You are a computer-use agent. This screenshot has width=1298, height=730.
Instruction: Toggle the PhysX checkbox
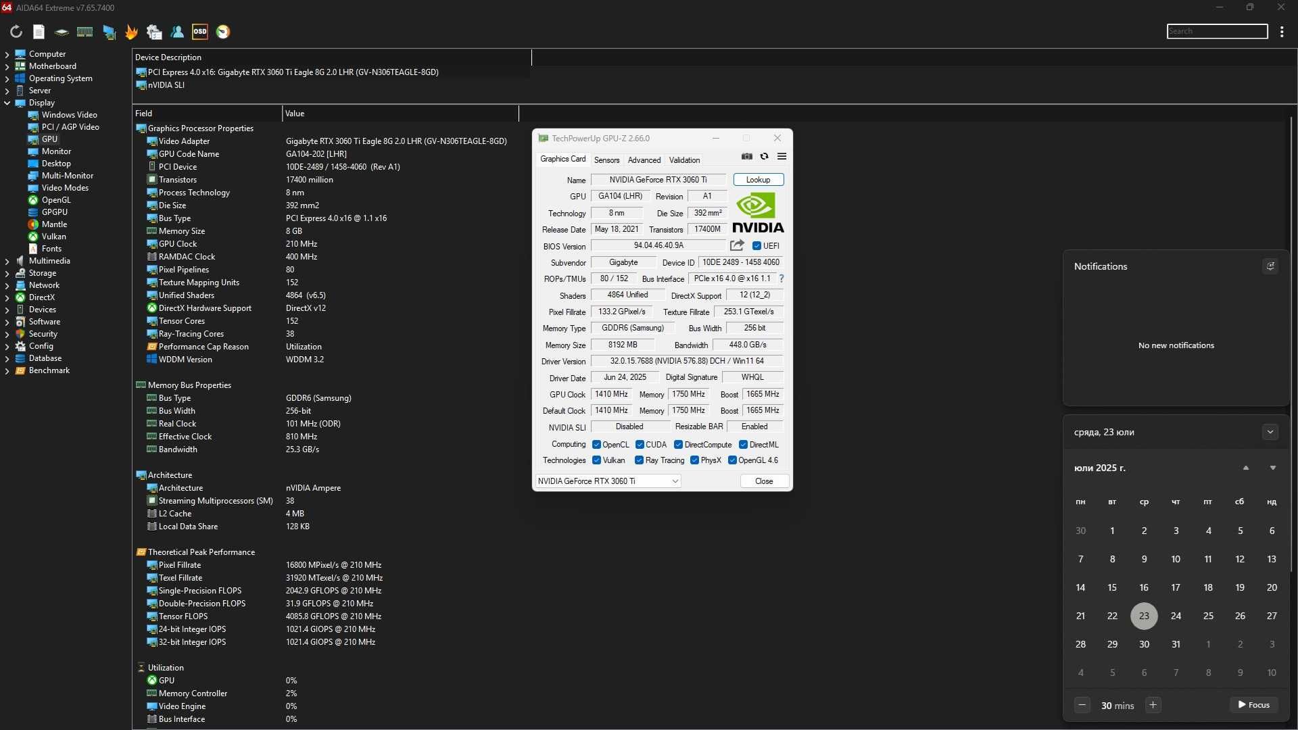[694, 460]
